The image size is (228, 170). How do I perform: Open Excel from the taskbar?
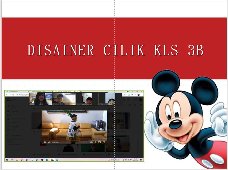tap(37, 160)
